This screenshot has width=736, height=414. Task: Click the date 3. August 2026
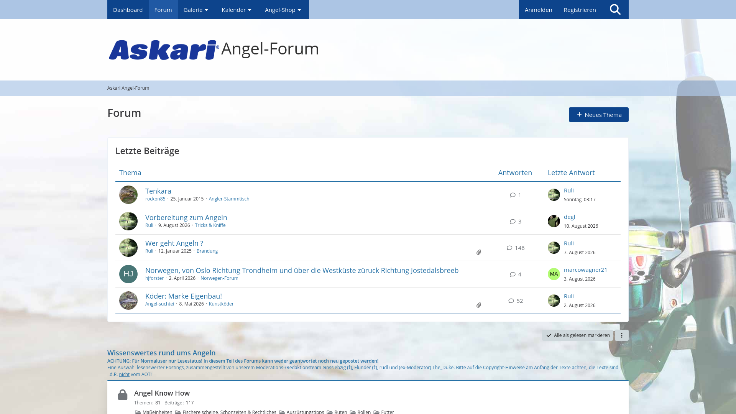580,279
